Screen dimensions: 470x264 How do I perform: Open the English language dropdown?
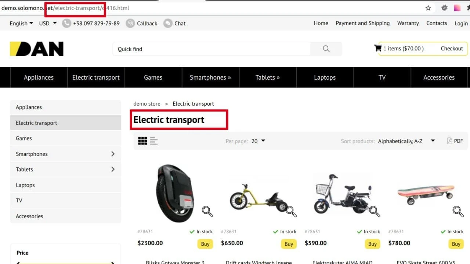(x=21, y=23)
